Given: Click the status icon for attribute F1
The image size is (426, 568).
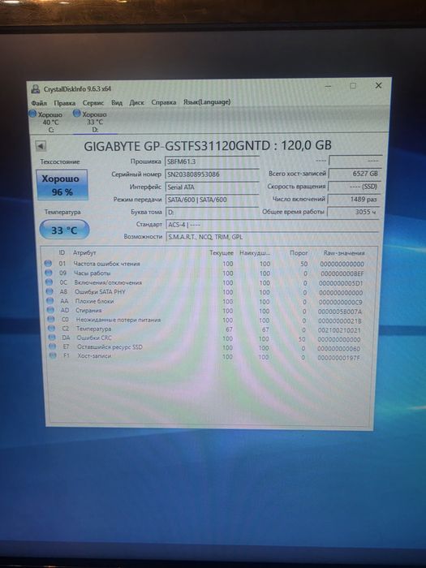Looking at the screenshot, I should 53,355.
